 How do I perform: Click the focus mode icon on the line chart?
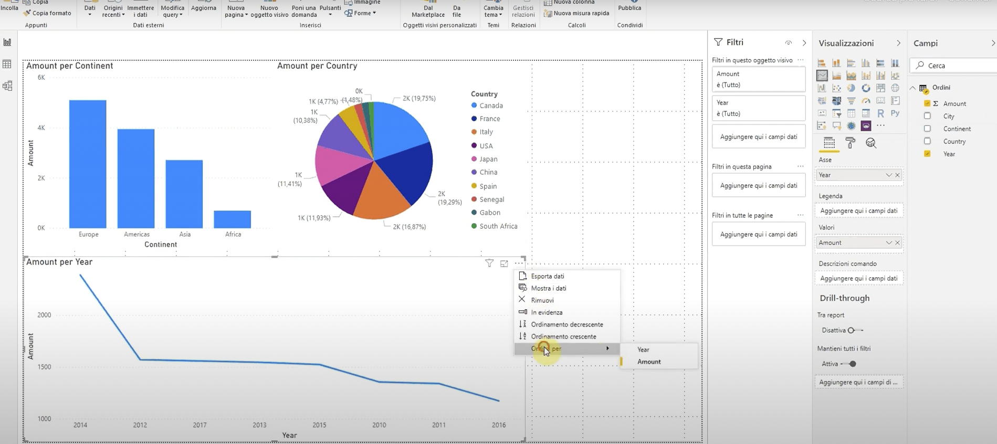click(x=504, y=263)
